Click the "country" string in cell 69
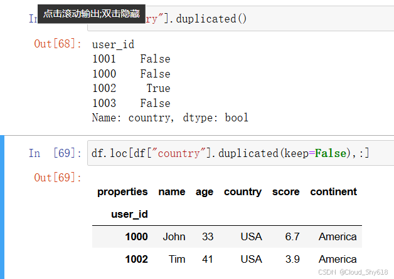Screen dimensions: 394x279 click(x=179, y=153)
